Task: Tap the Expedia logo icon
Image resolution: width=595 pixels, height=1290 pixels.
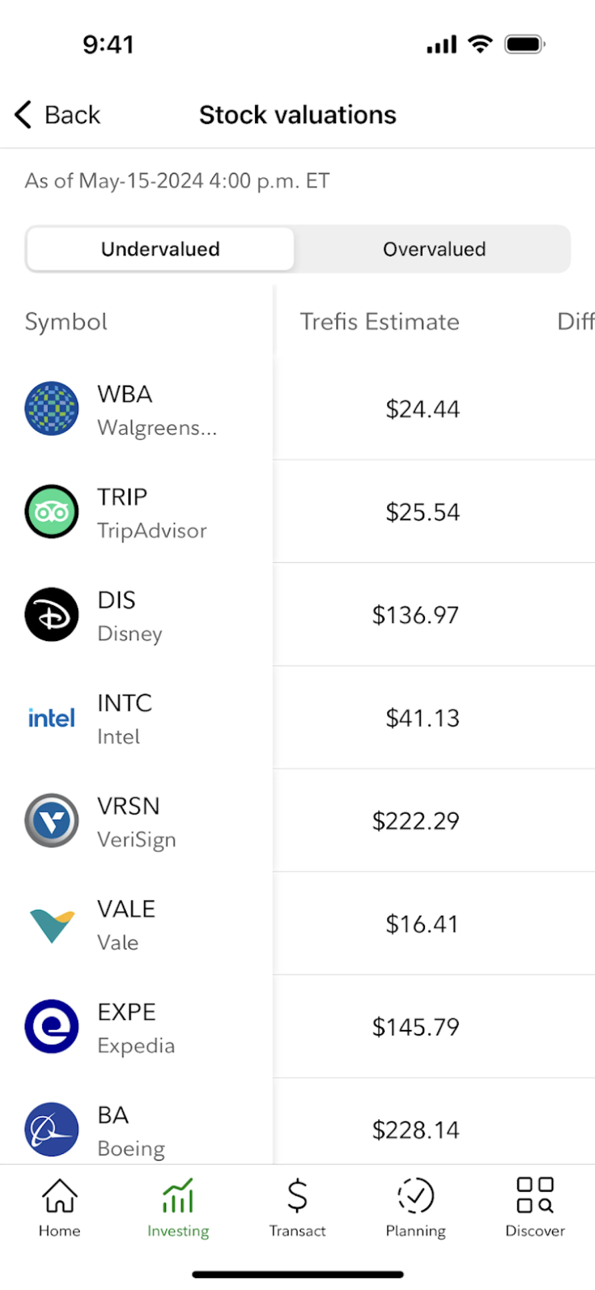Action: click(51, 1026)
